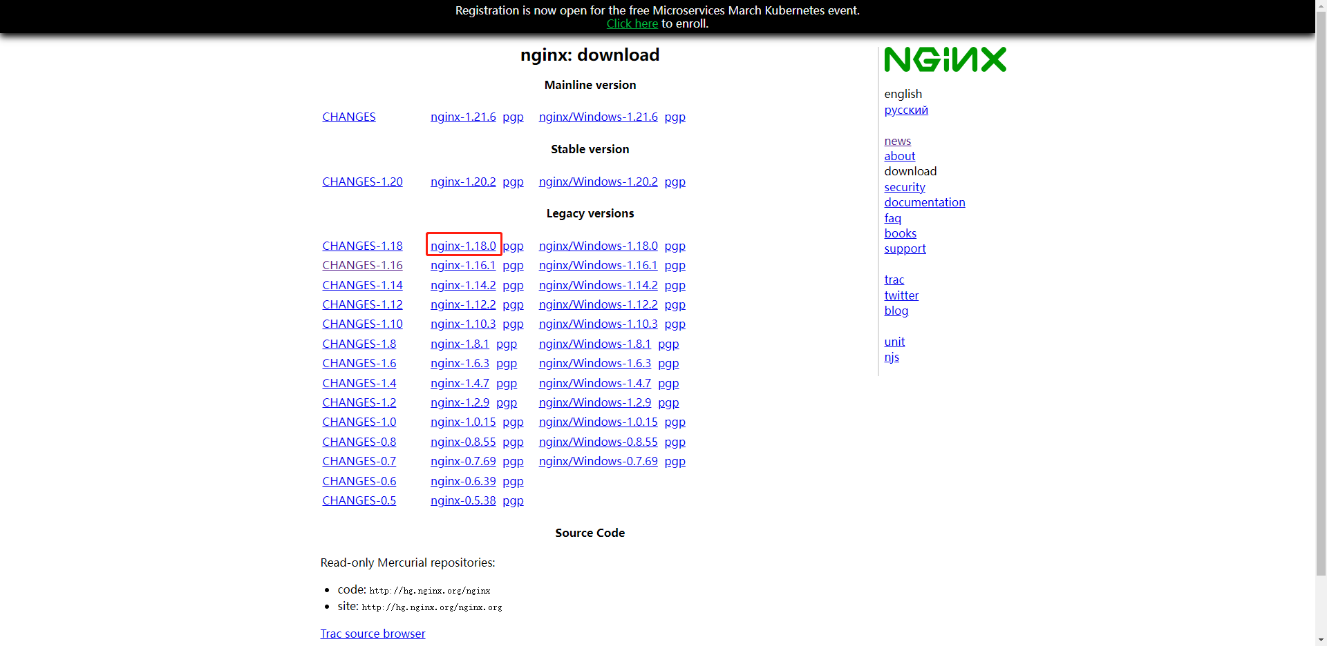Image resolution: width=1327 pixels, height=646 pixels.
Task: Download nginx-1.14.2 source
Action: coord(463,285)
